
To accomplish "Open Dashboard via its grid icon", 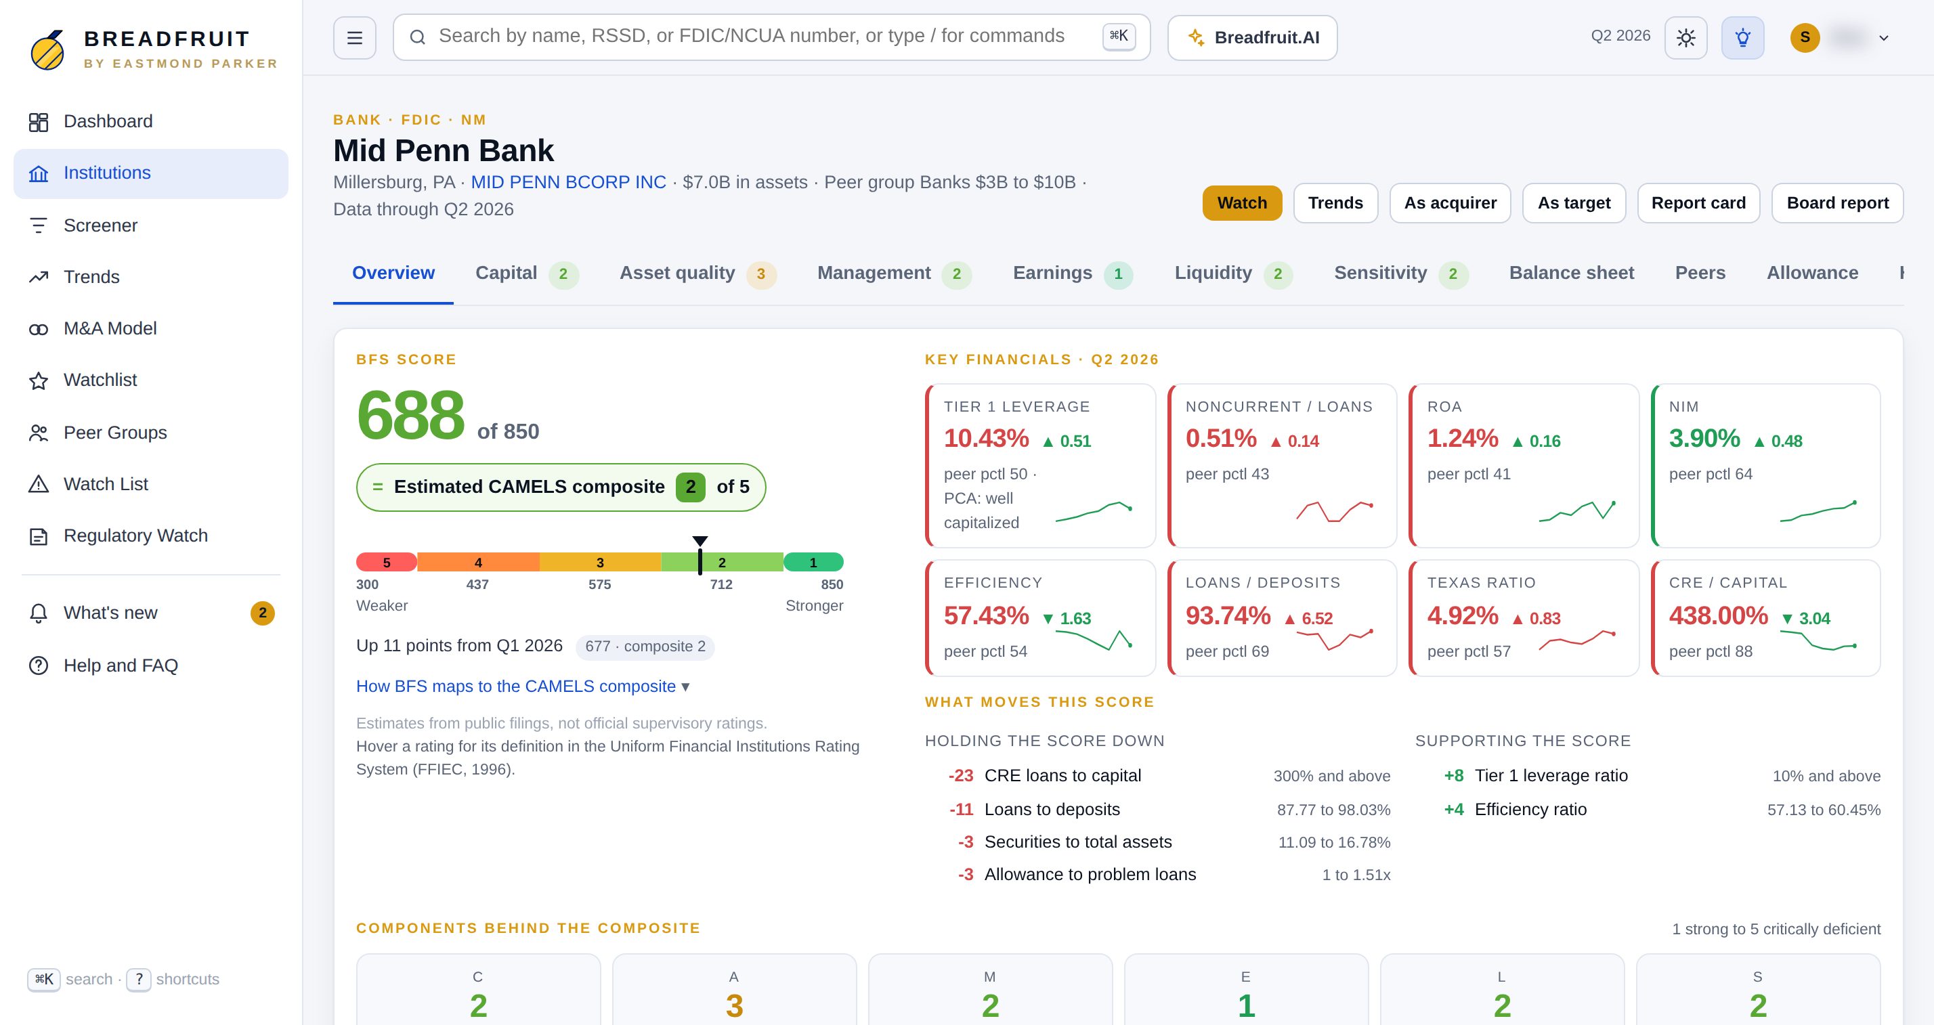I will [x=39, y=122].
